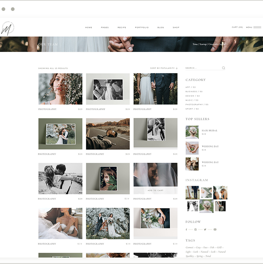Viewport: 263px width, 264px height.
Task: Open the hamburger Menu icon
Action: coord(257,28)
